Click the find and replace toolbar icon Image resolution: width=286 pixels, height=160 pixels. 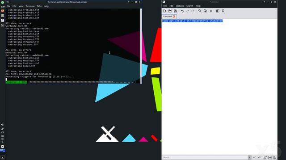[x=206, y=11]
